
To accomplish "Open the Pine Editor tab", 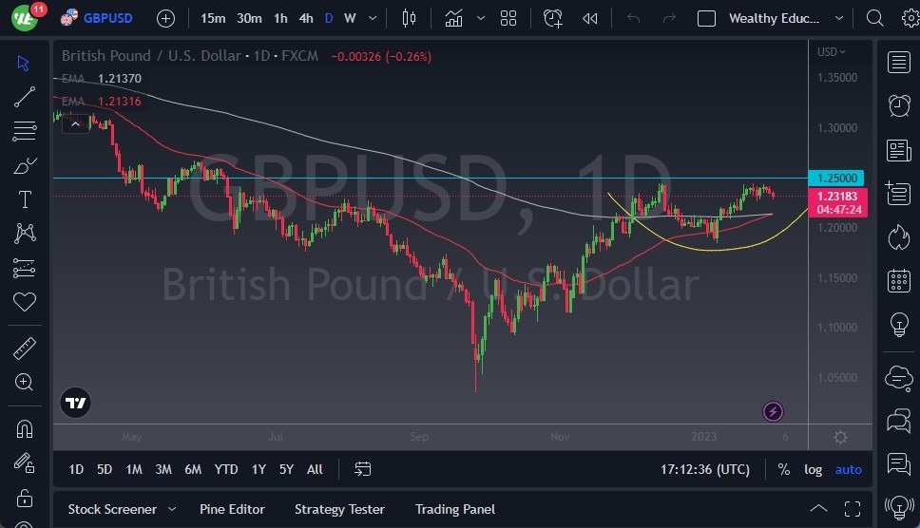I will (232, 509).
